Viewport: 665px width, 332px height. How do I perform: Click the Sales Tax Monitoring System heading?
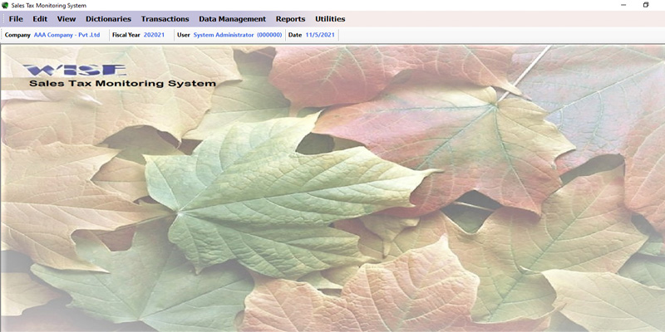(x=122, y=84)
